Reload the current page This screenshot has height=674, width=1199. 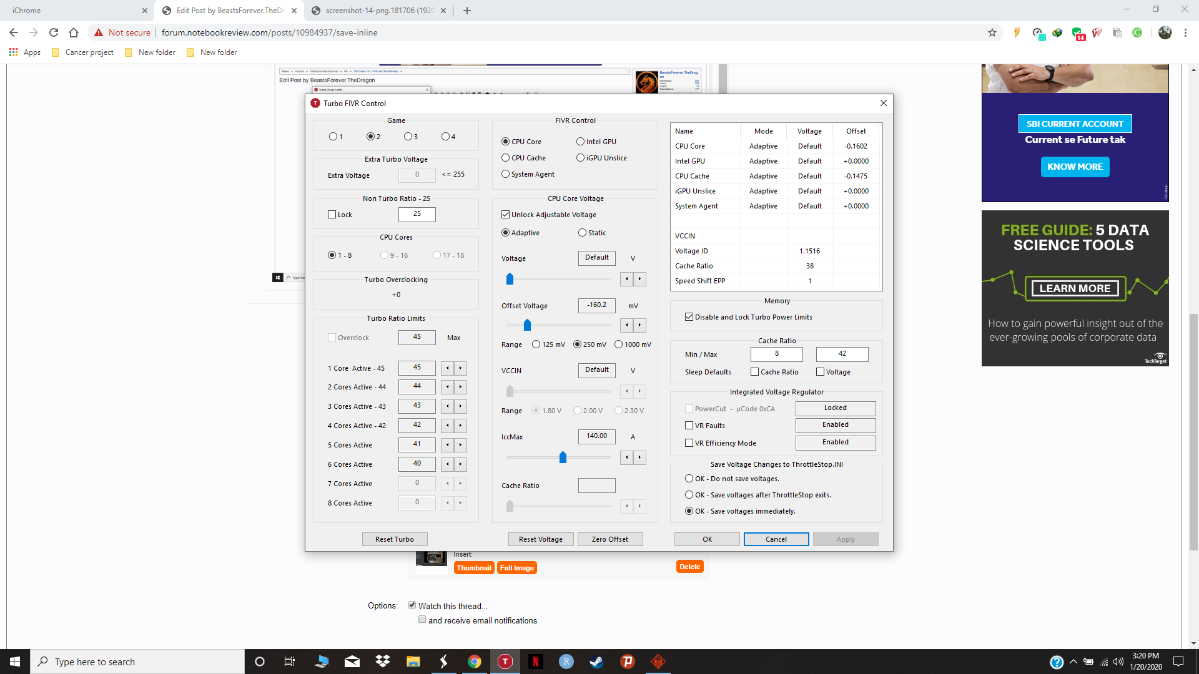click(54, 32)
